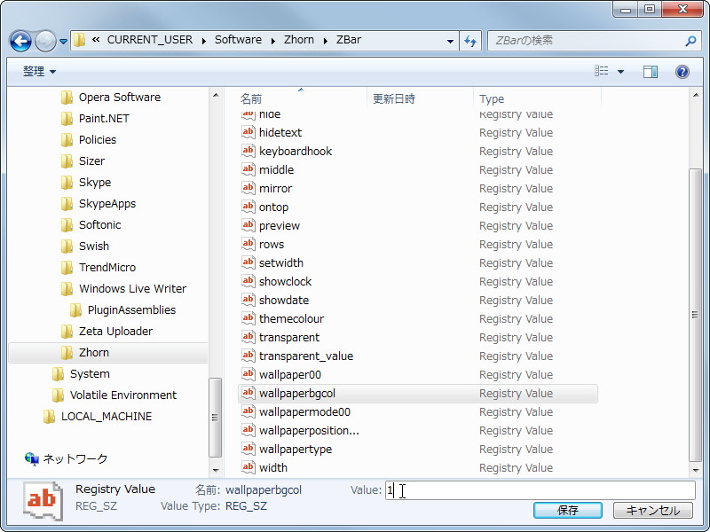Click the キャンセル cancel button
This screenshot has width=710, height=532.
653,511
